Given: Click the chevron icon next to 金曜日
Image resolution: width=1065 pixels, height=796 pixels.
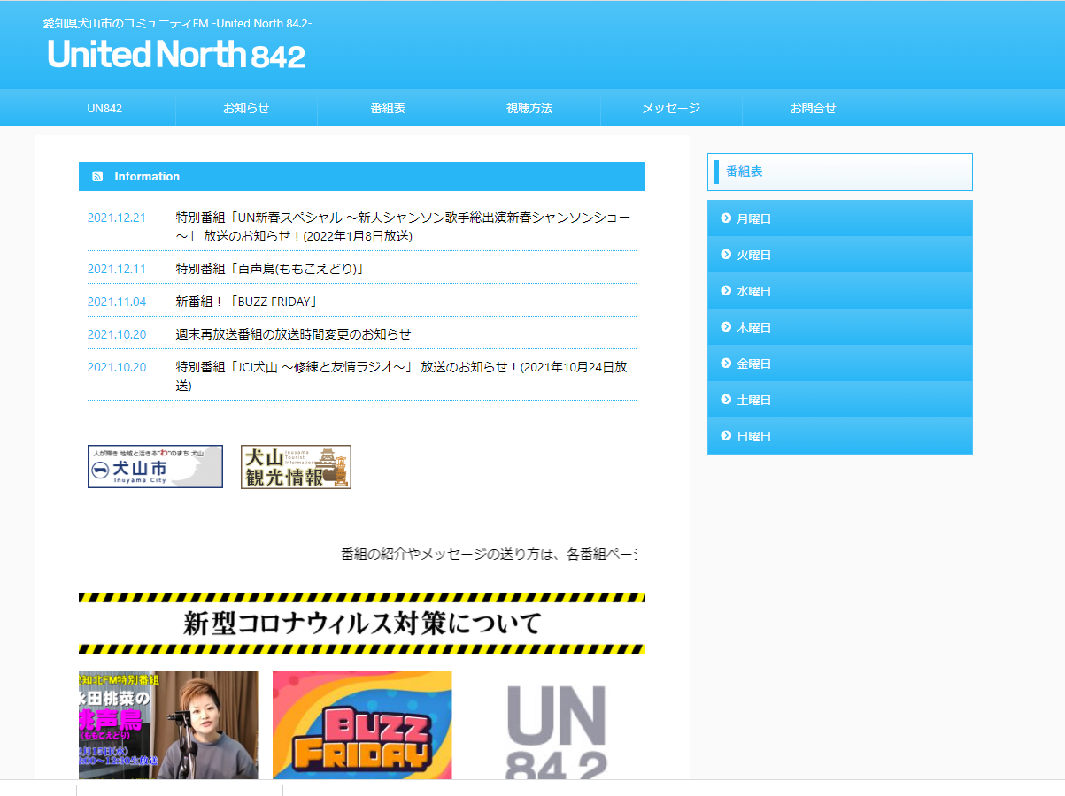Looking at the screenshot, I should [726, 363].
